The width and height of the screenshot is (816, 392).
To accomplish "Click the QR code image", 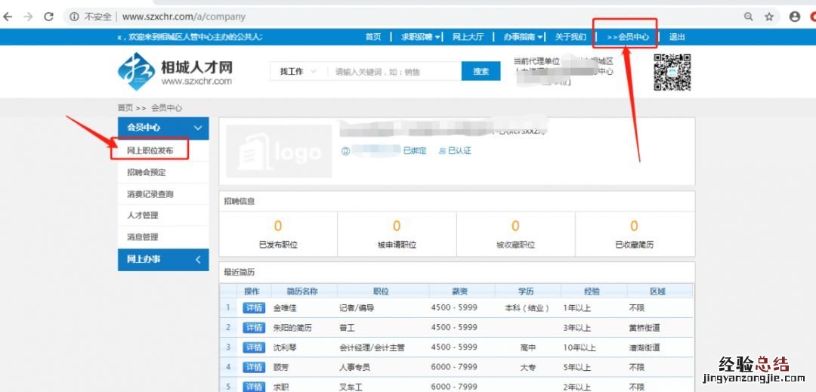I will pyautogui.click(x=672, y=72).
